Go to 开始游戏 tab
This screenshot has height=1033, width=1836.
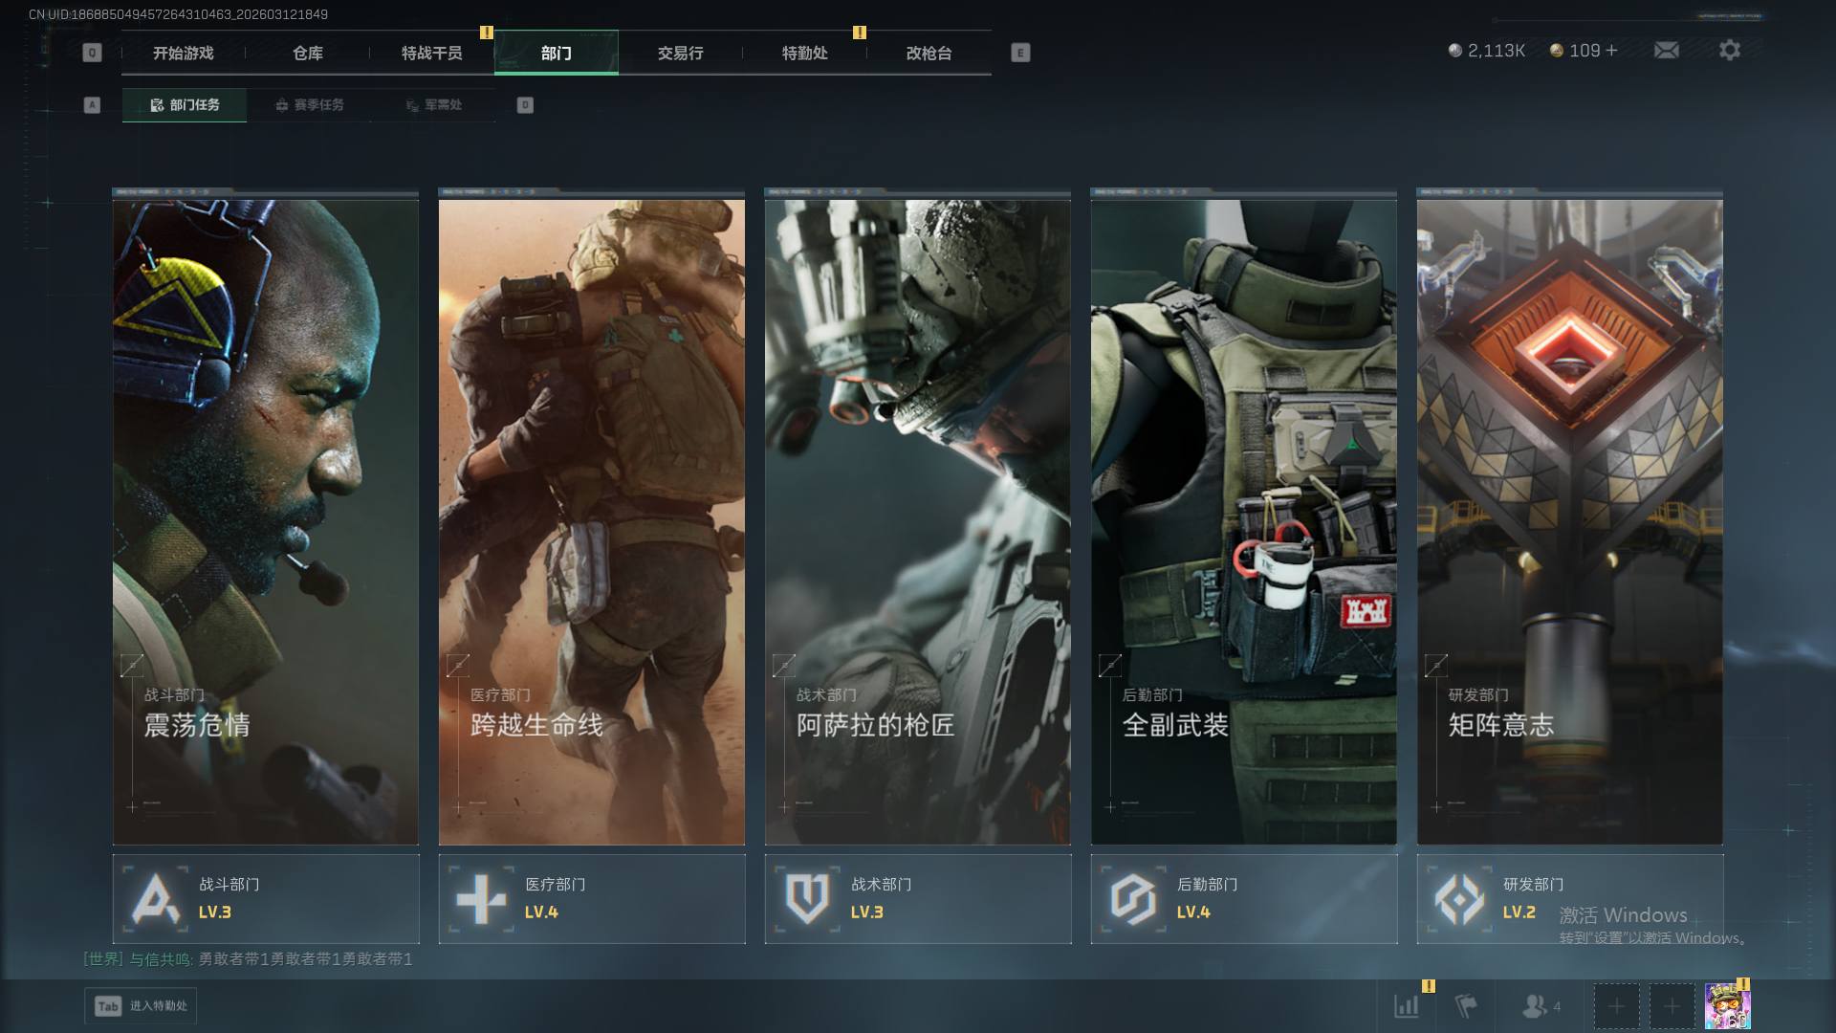click(184, 53)
